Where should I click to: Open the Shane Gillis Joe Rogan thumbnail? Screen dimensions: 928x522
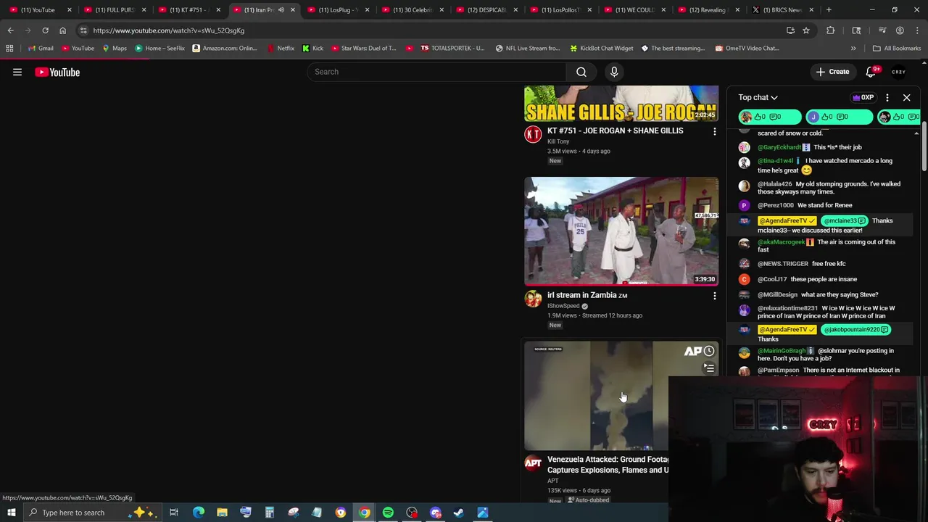pos(621,104)
